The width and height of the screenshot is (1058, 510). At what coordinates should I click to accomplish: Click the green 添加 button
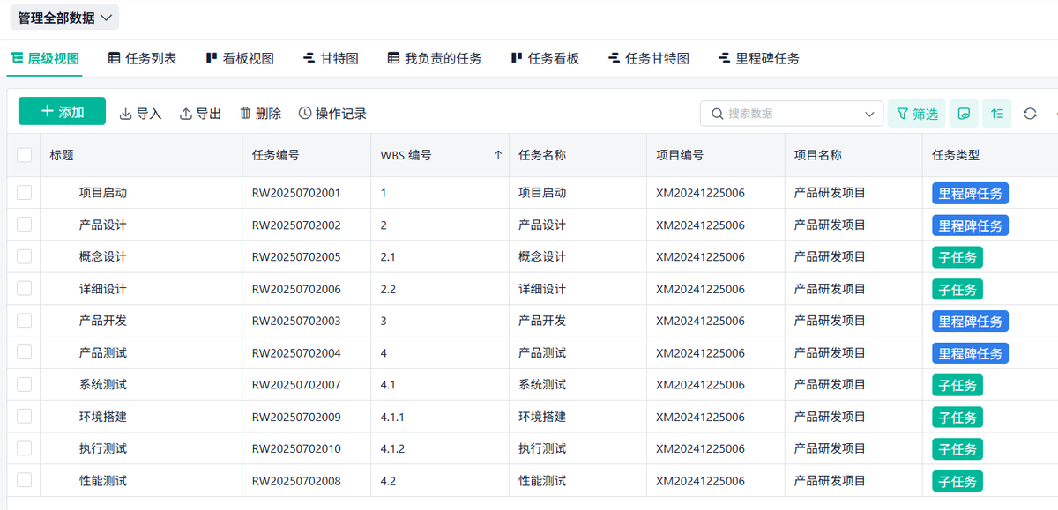(62, 112)
